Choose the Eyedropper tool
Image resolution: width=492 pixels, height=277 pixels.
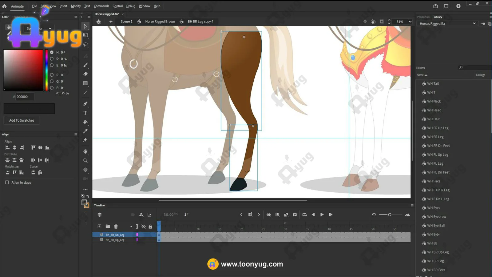click(85, 131)
